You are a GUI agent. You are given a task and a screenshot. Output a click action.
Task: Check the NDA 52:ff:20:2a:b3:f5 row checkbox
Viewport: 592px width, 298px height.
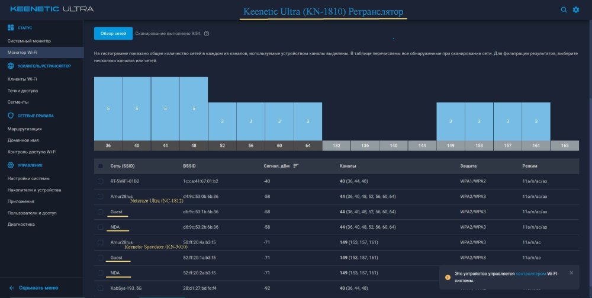(101, 273)
